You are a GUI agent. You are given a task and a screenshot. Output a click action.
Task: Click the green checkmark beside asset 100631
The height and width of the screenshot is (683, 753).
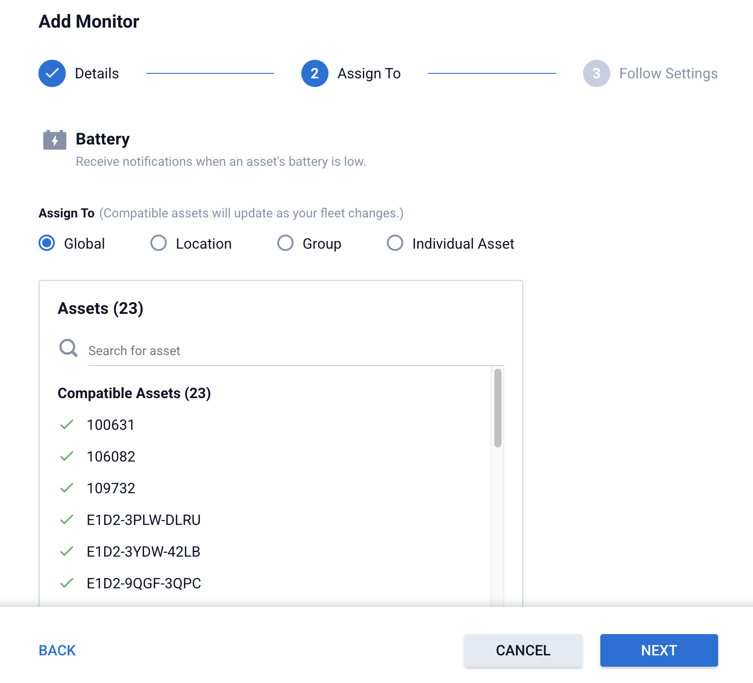(67, 424)
